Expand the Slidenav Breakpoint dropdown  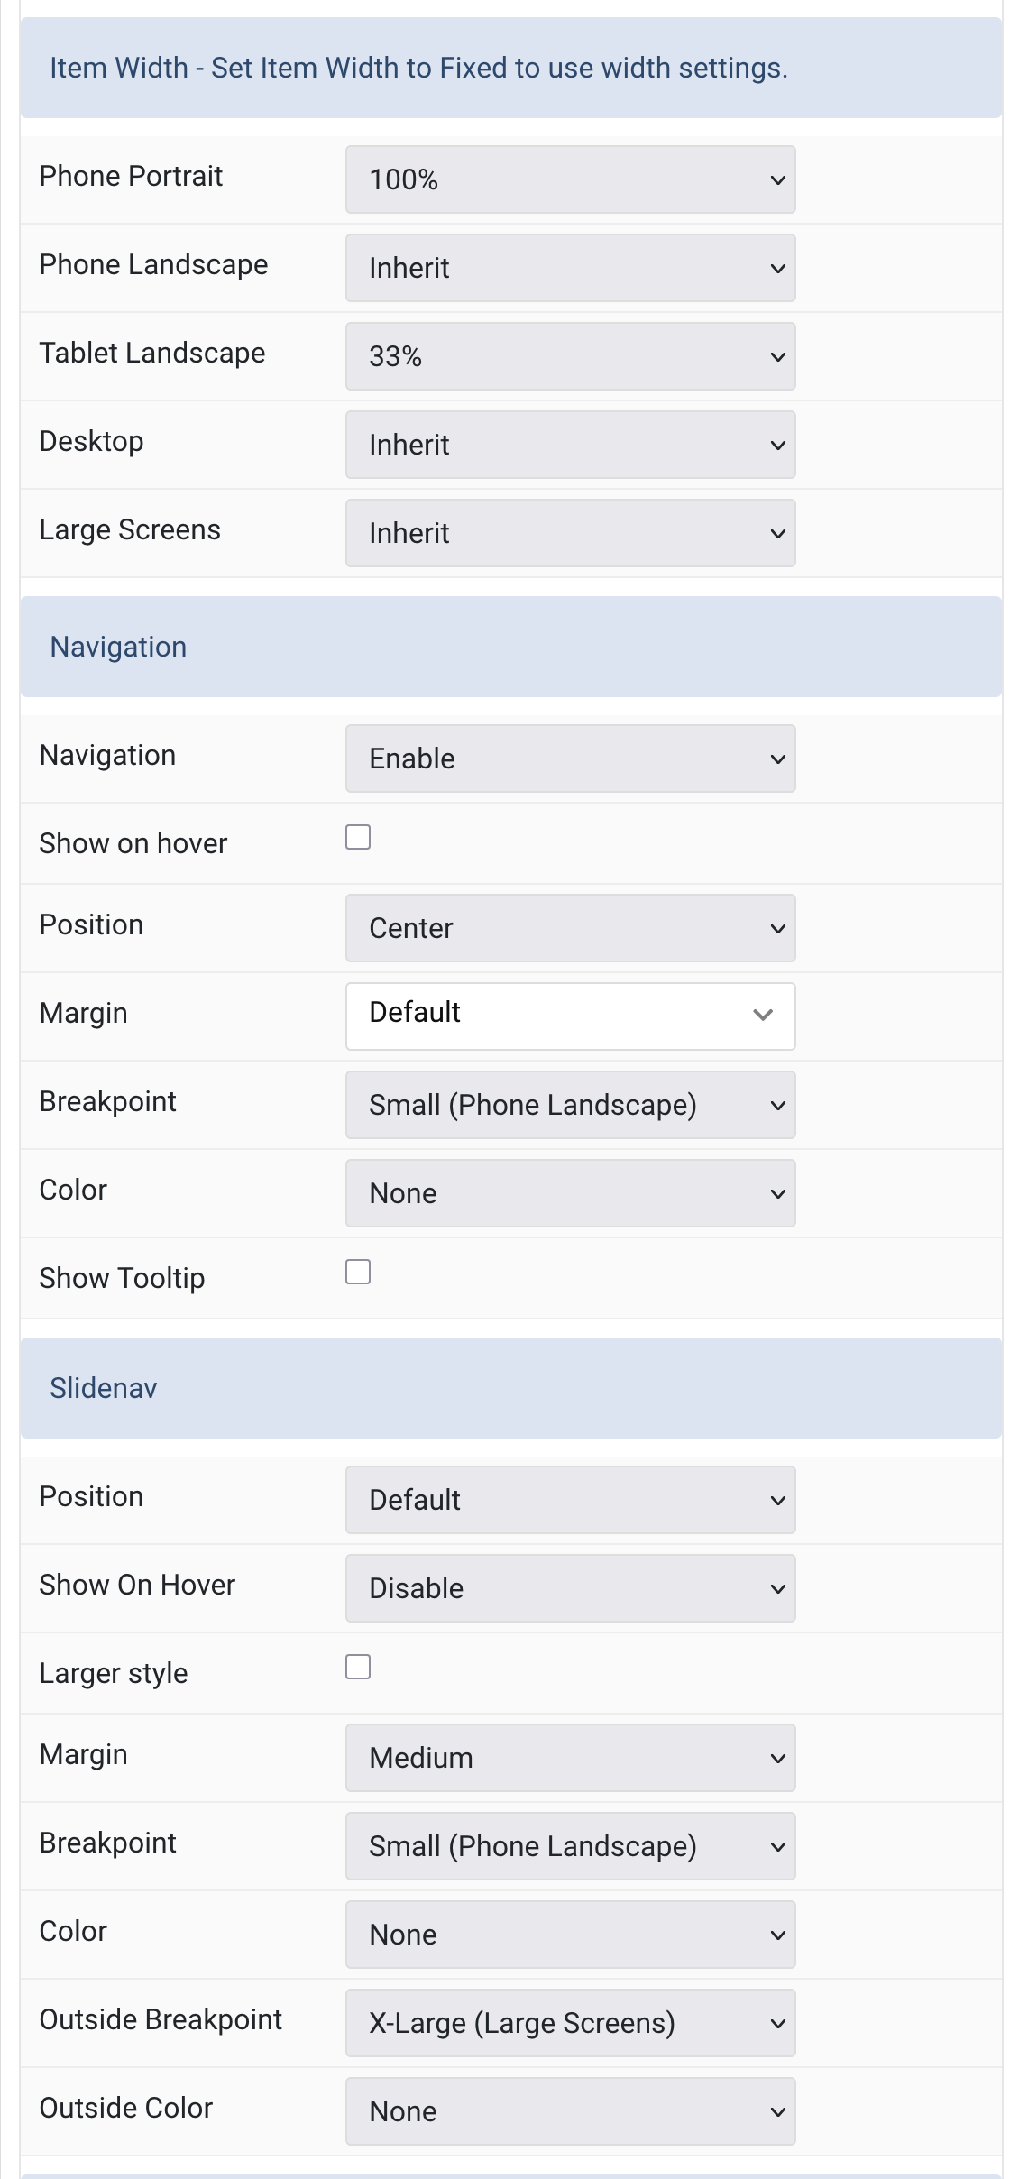[x=570, y=1846]
